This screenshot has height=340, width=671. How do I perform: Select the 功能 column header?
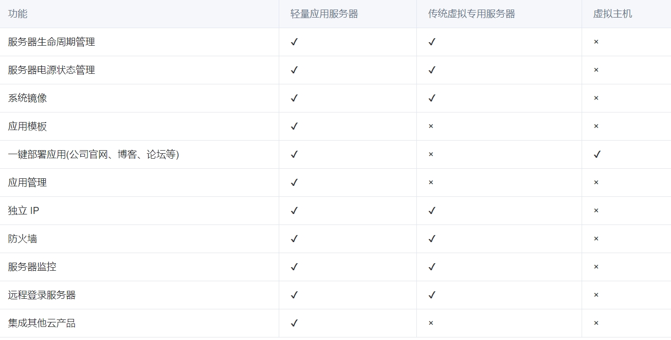pos(18,14)
